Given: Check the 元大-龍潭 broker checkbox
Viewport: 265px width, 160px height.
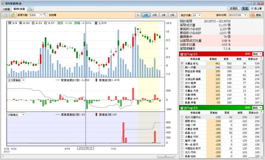Looking at the screenshot, I should 182,83.
